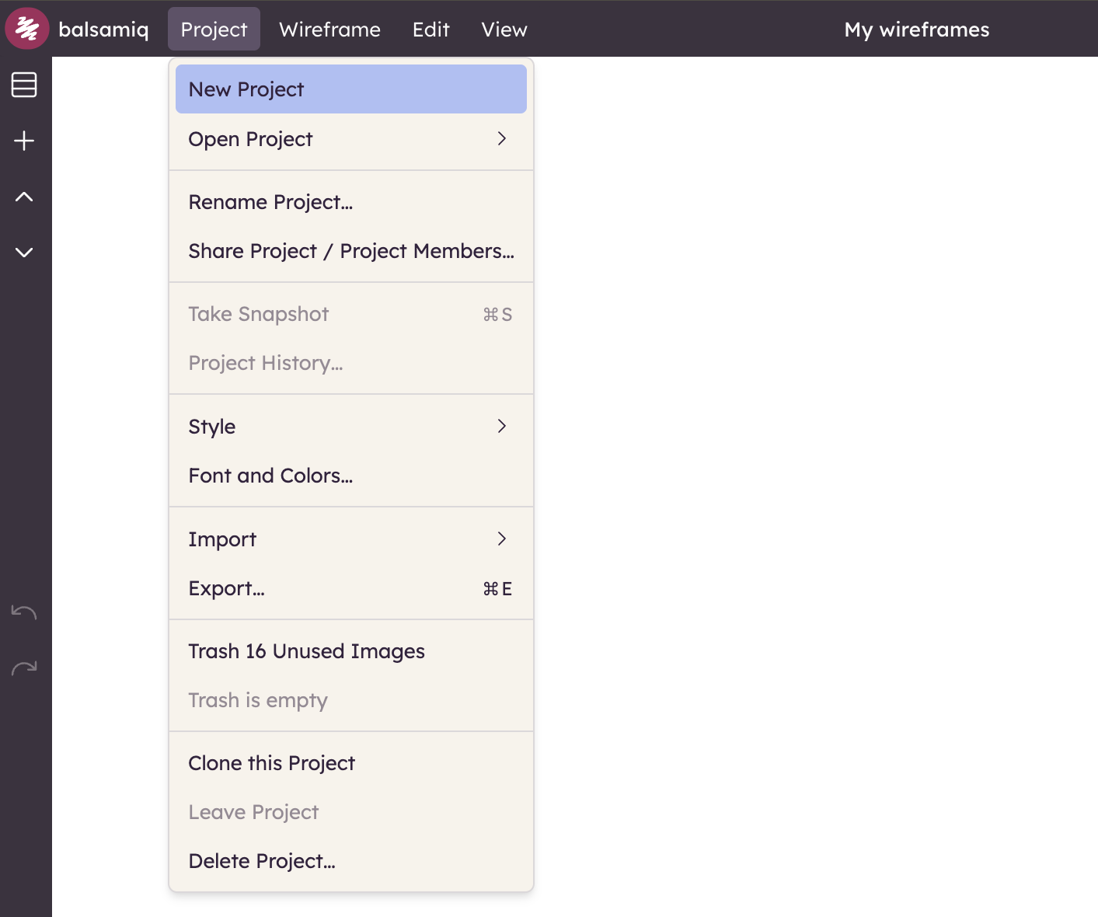This screenshot has width=1098, height=917.
Task: Open the wireframe list panel icon
Action: pos(24,85)
